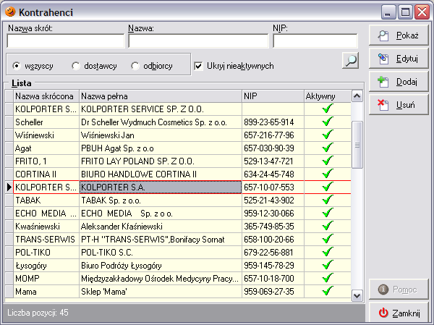This screenshot has height=325, width=434.
Task: Select the 'POL-TIKO S.C.' full name cell
Action: click(x=161, y=252)
